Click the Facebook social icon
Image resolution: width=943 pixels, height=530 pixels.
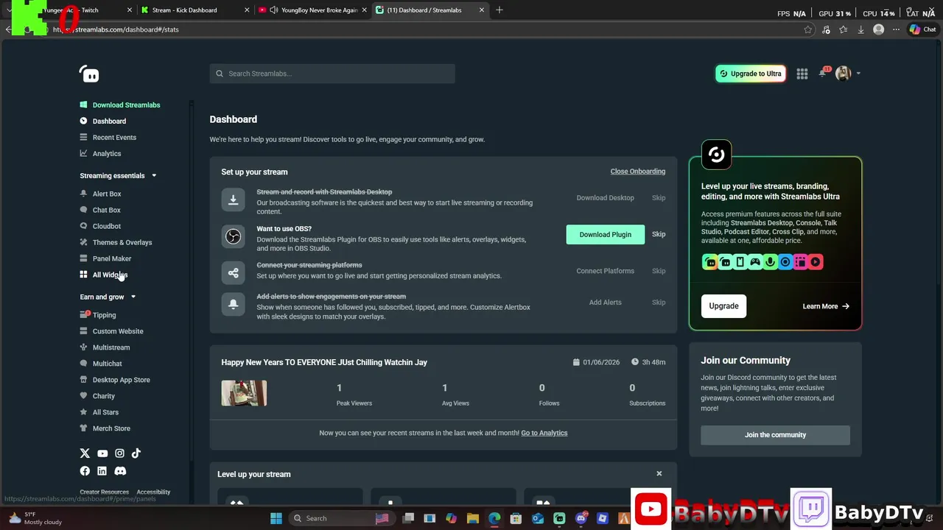point(85,471)
